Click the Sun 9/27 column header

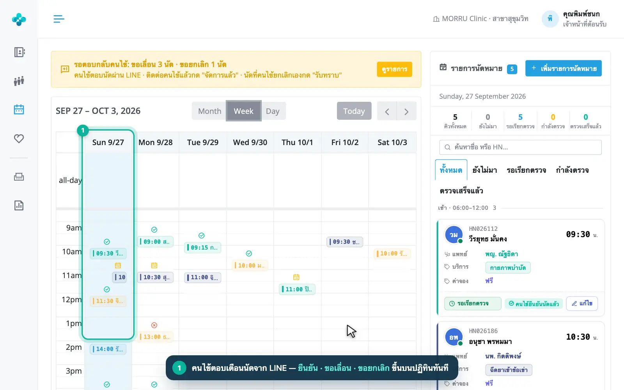(x=108, y=142)
